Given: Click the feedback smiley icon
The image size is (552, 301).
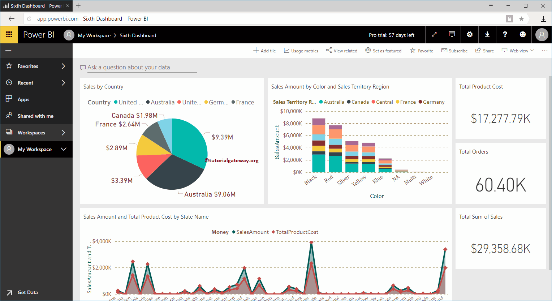Looking at the screenshot, I should [x=523, y=35].
